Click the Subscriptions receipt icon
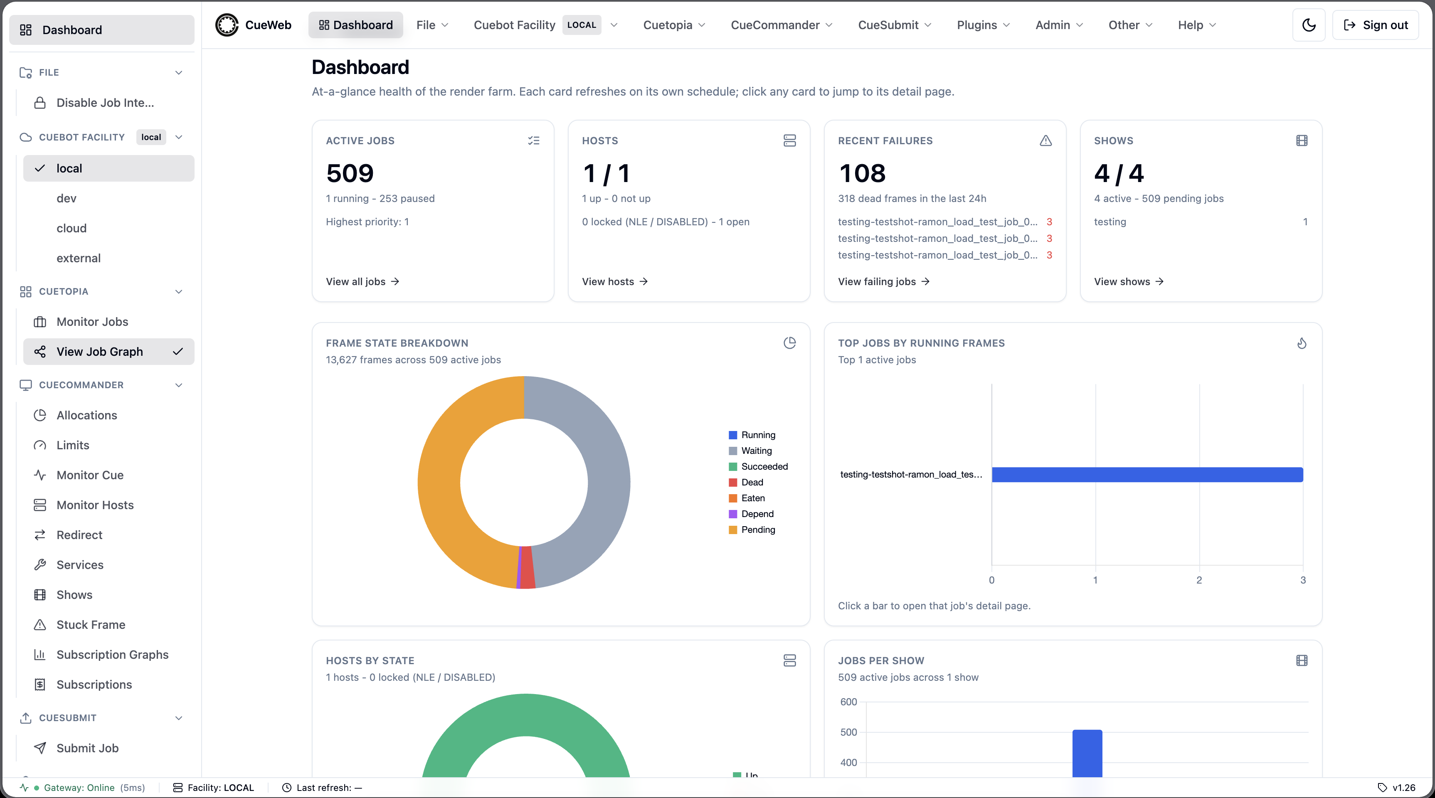 pos(40,685)
